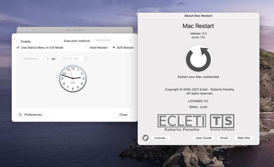274x167 pixels.
Task: Click the TS Tension Software logo
Action: pos(222,123)
